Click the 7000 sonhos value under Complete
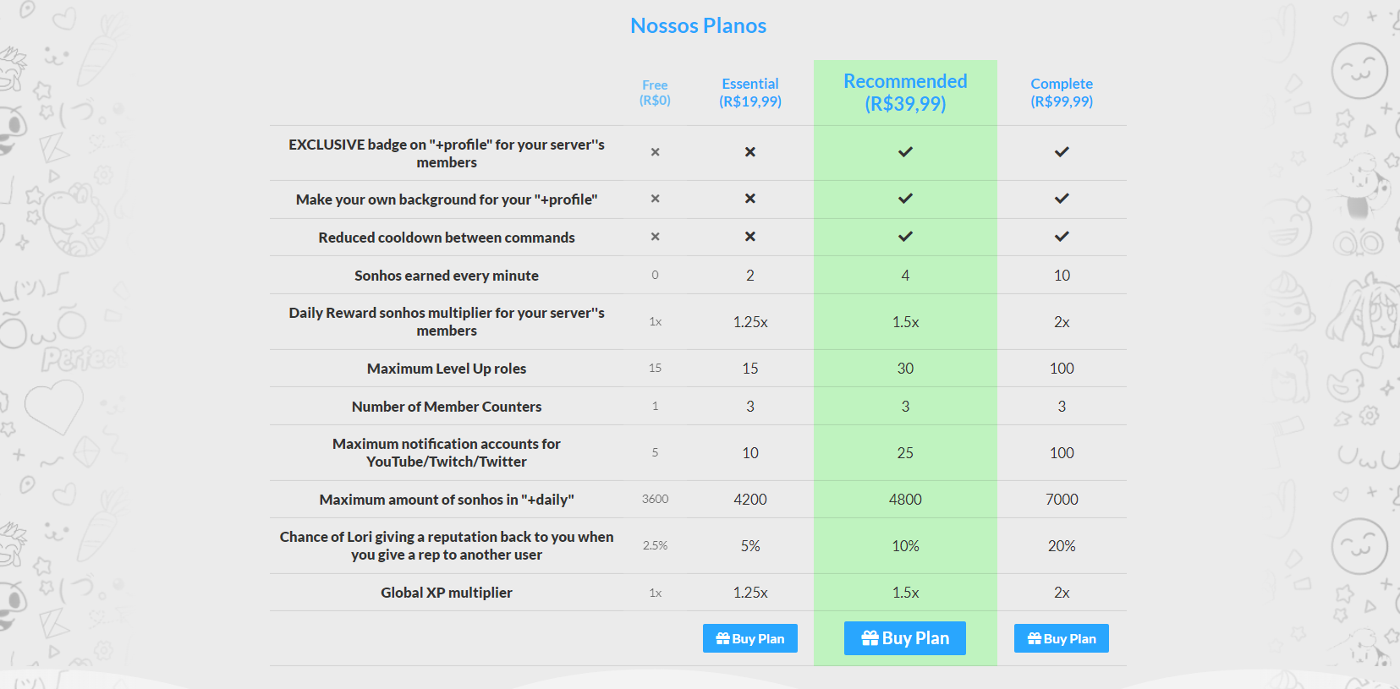 (x=1062, y=500)
